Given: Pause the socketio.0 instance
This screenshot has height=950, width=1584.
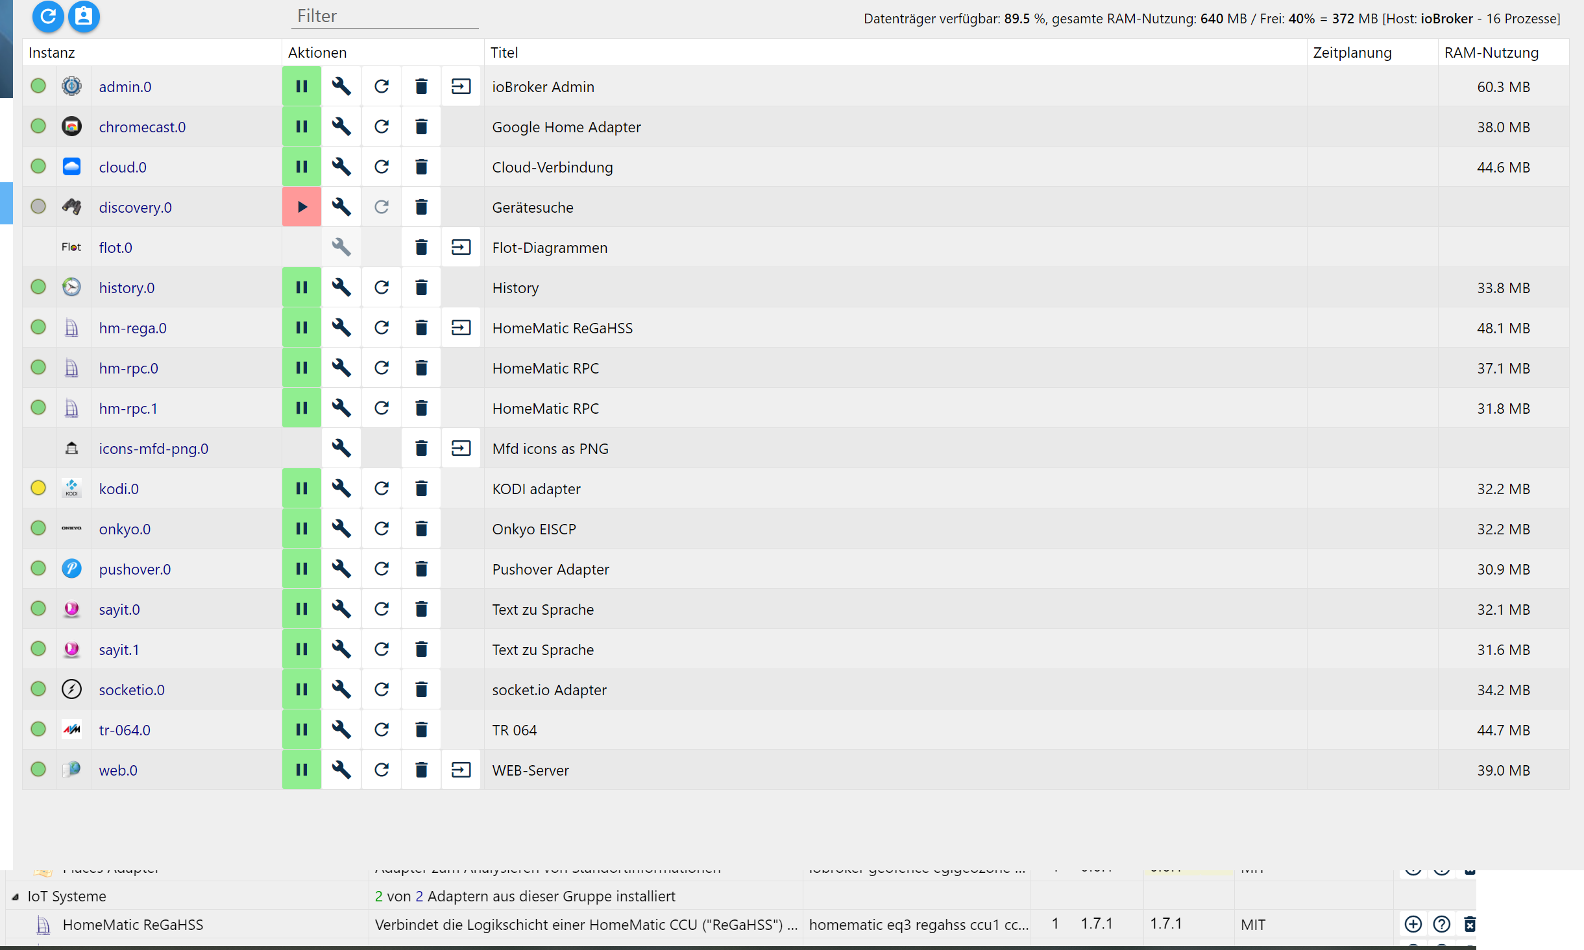Looking at the screenshot, I should [302, 689].
